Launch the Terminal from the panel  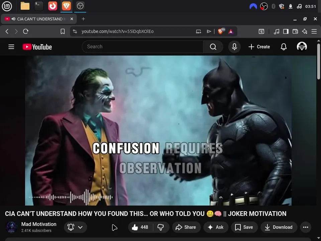(39, 6)
